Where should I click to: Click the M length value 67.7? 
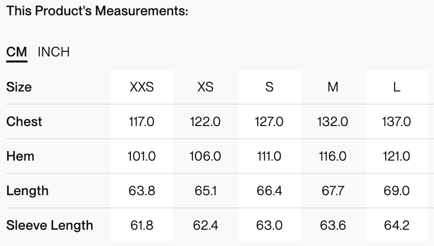point(333,191)
